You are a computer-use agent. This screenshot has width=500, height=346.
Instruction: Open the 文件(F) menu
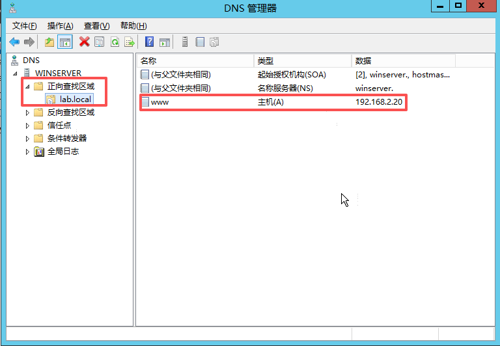coord(25,26)
